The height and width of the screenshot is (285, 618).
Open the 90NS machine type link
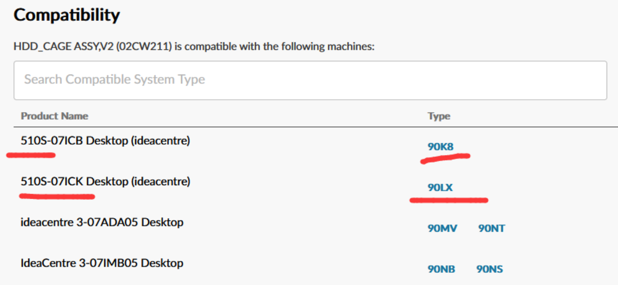pyautogui.click(x=490, y=269)
